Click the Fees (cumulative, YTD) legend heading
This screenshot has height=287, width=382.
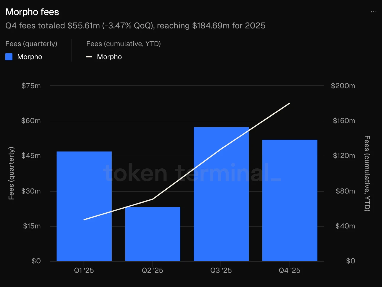pyautogui.click(x=123, y=44)
